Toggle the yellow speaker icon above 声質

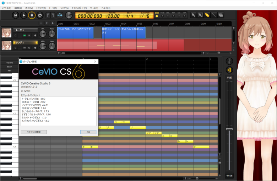(229, 70)
